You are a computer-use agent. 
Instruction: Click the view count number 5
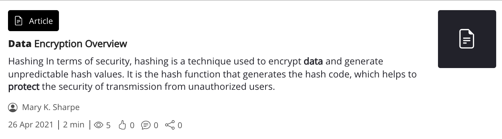(108, 125)
